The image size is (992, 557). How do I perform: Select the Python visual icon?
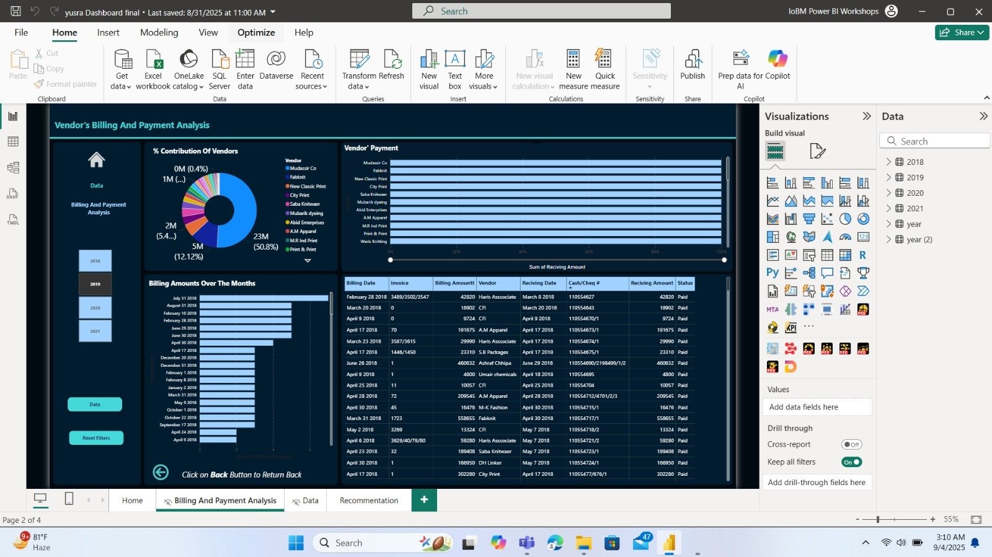pos(773,273)
